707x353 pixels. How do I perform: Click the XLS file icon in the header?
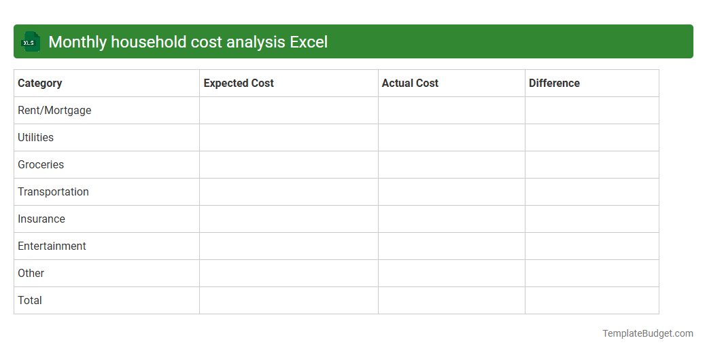coord(31,41)
